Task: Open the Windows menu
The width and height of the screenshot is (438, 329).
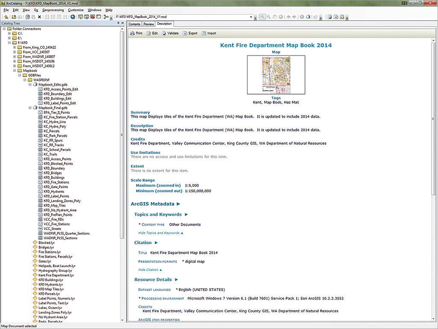Action: pos(95,10)
